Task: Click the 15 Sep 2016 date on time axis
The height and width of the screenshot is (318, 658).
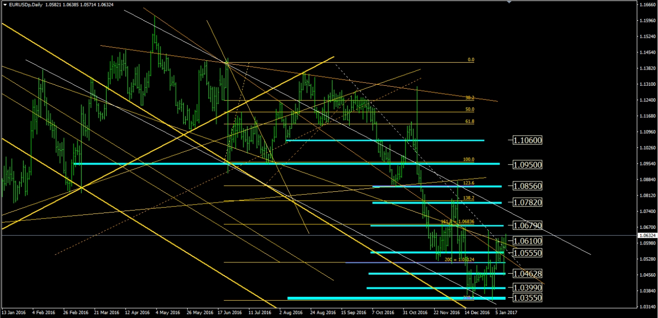Action: click(354, 312)
